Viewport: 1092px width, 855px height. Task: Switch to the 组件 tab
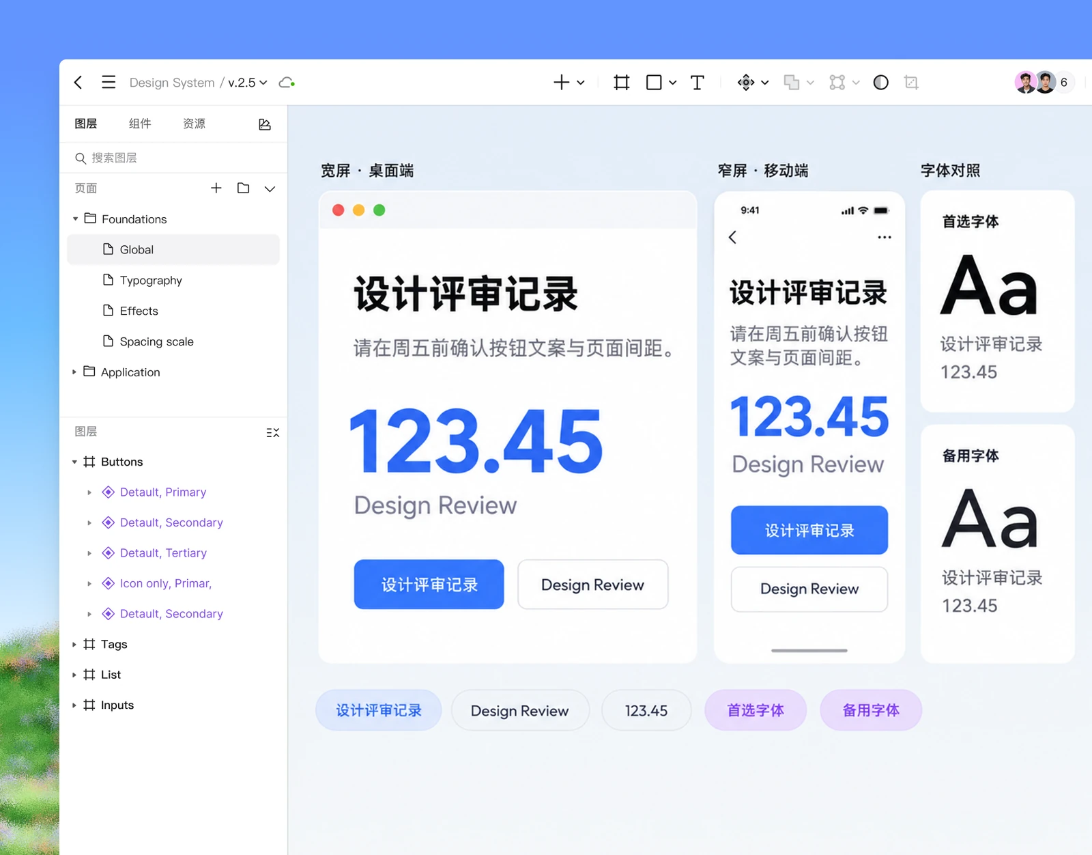tap(140, 124)
